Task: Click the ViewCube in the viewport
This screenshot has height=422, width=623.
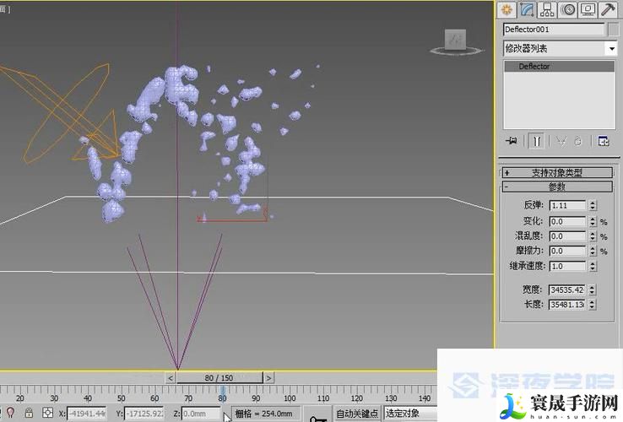Action: click(x=457, y=41)
